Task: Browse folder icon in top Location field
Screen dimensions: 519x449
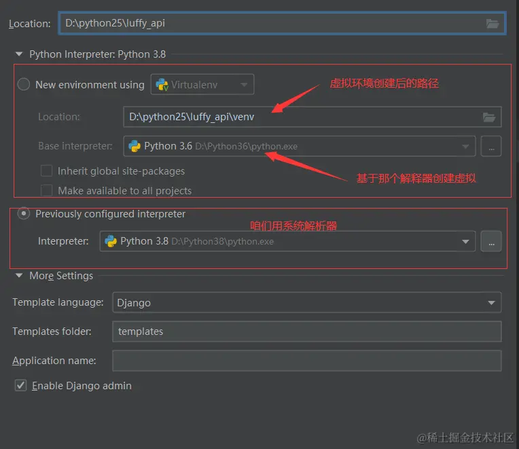Action: [493, 24]
